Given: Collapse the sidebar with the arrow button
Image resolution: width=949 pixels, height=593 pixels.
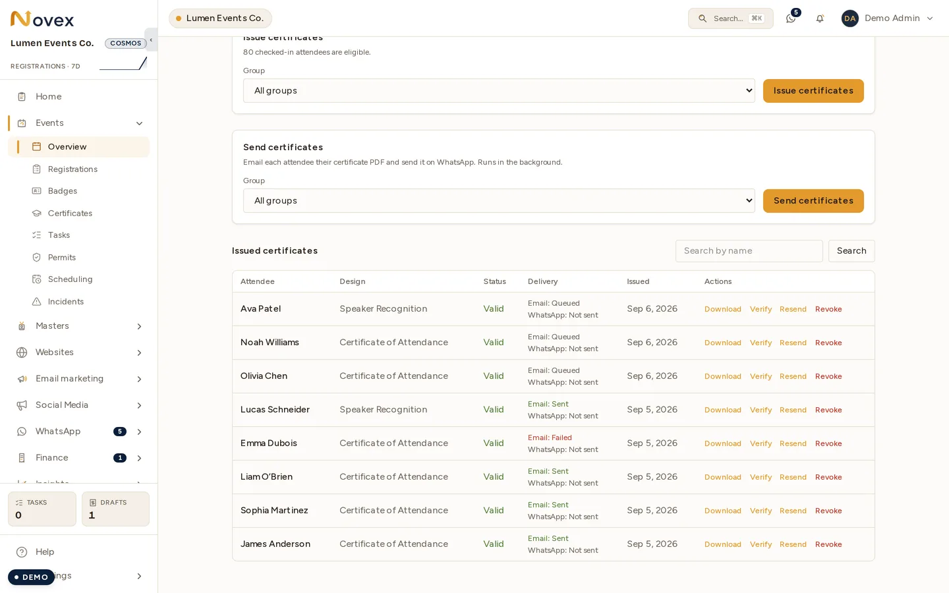Looking at the screenshot, I should tap(151, 40).
